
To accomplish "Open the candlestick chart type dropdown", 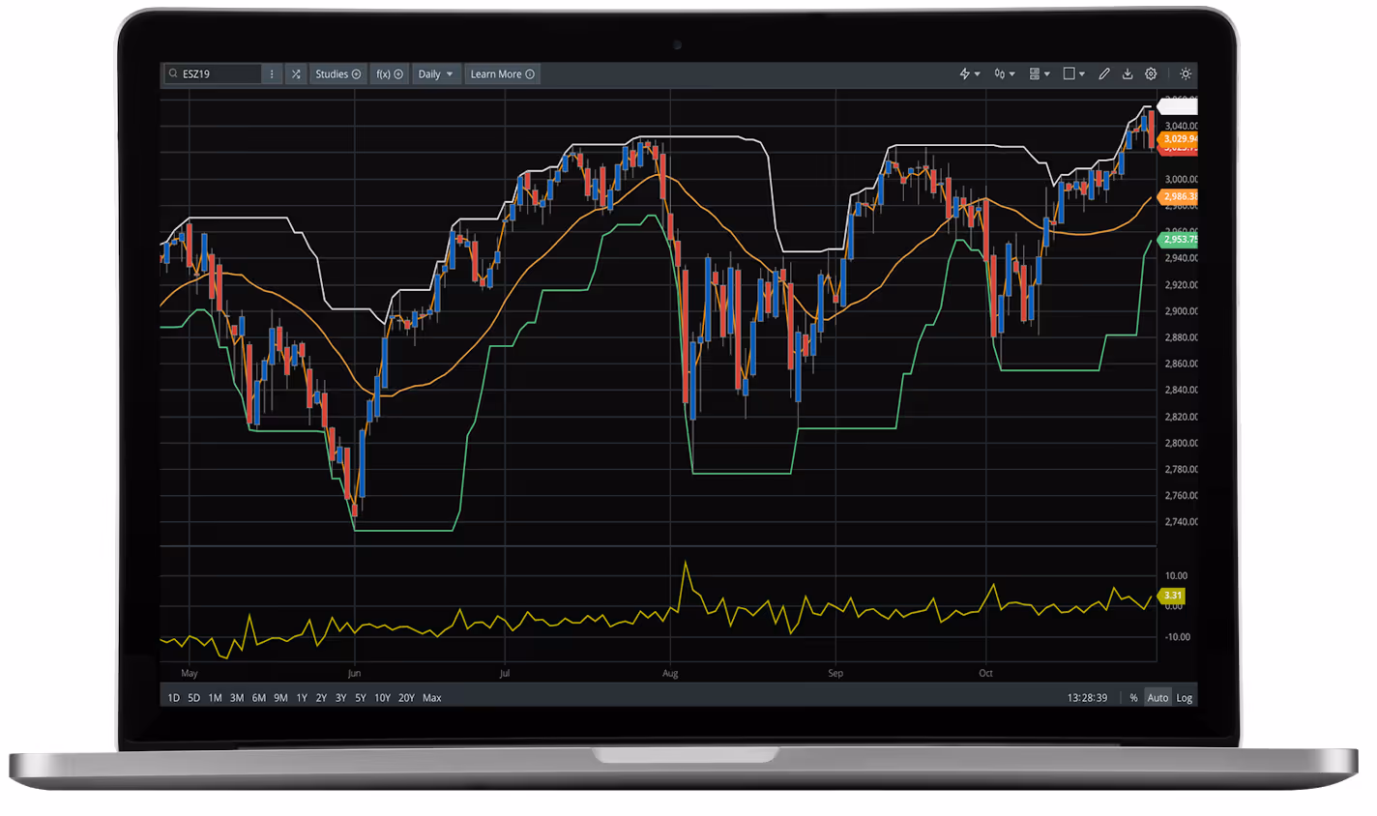I will coord(1004,73).
